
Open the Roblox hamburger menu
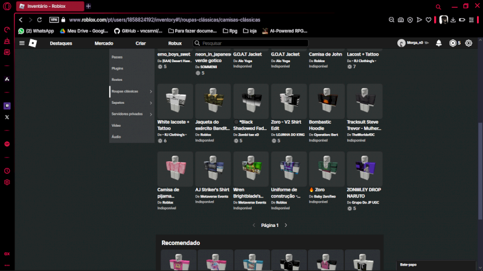[x=22, y=43]
